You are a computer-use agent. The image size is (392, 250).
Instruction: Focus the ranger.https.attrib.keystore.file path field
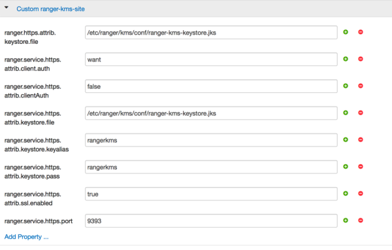(211, 33)
